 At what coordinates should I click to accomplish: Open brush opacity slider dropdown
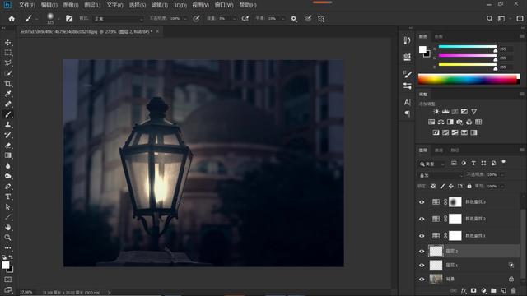click(184, 19)
